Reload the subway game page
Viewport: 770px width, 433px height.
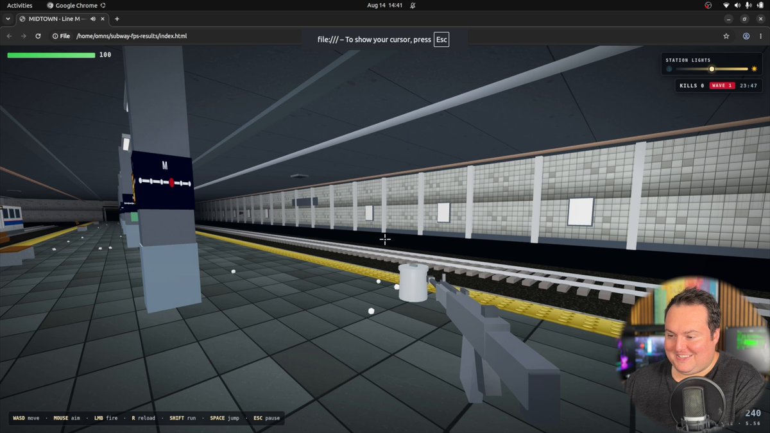coord(38,36)
